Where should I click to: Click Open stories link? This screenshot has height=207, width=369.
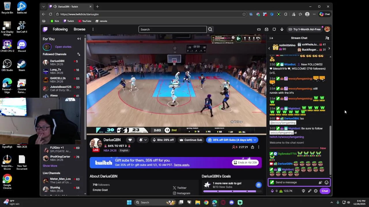tap(63, 47)
